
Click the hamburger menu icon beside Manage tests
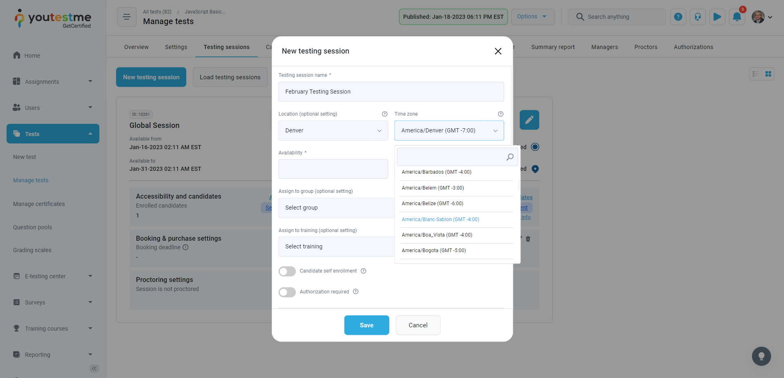(x=127, y=17)
